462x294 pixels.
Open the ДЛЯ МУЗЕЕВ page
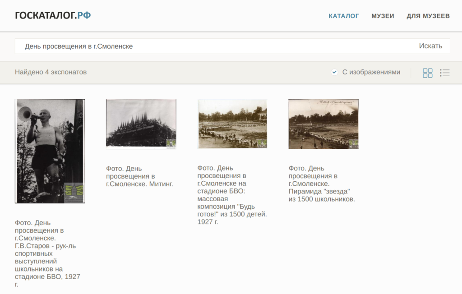tap(428, 16)
